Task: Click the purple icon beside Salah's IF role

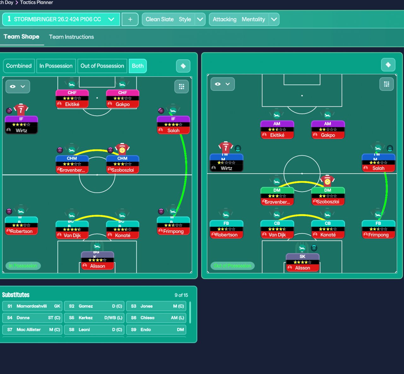Action: point(161,111)
